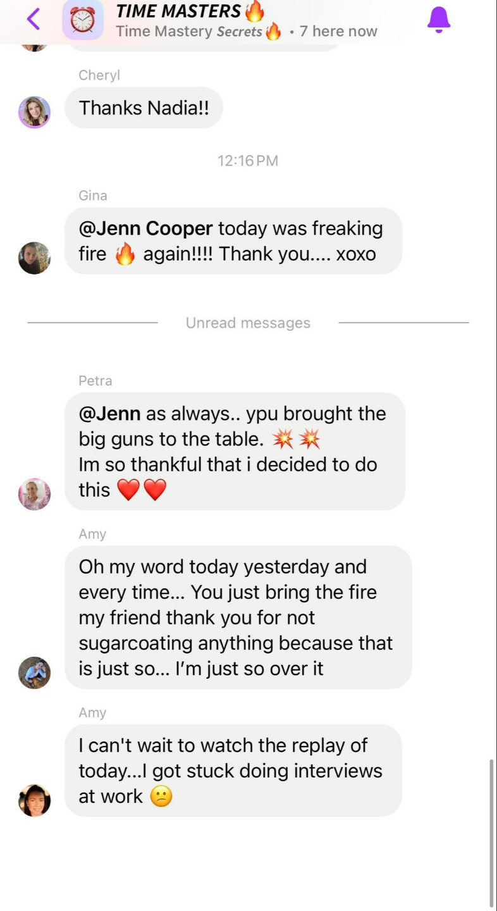Tap the purple notification bell
Image resolution: width=497 pixels, height=911 pixels.
[x=438, y=20]
